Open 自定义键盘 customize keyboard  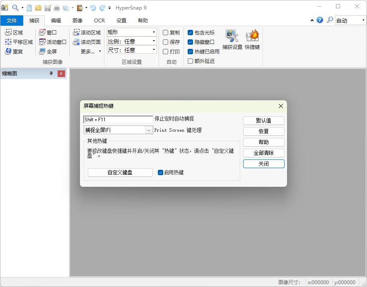(x=120, y=173)
